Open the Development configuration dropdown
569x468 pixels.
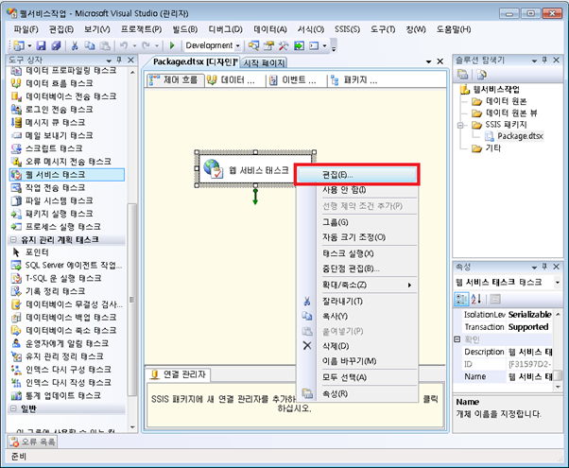pos(238,46)
